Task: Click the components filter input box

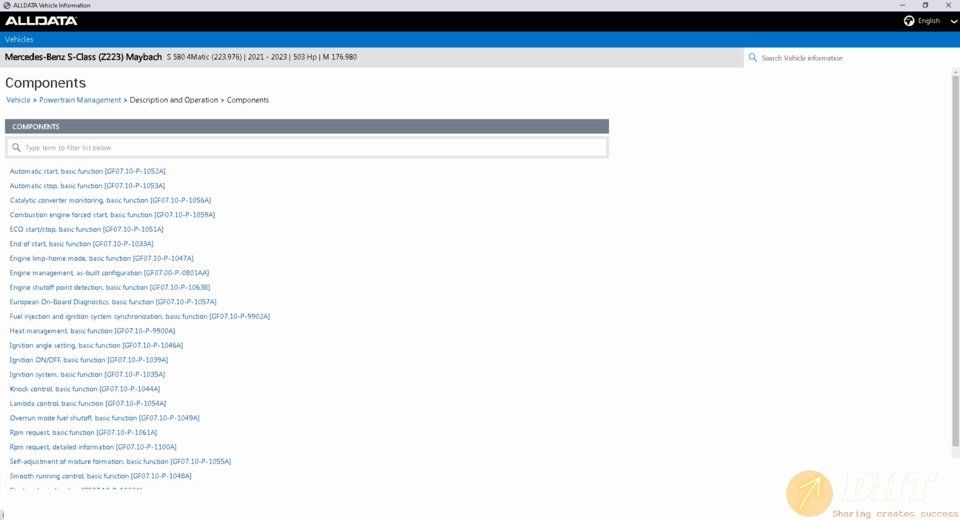Action: click(x=300, y=147)
